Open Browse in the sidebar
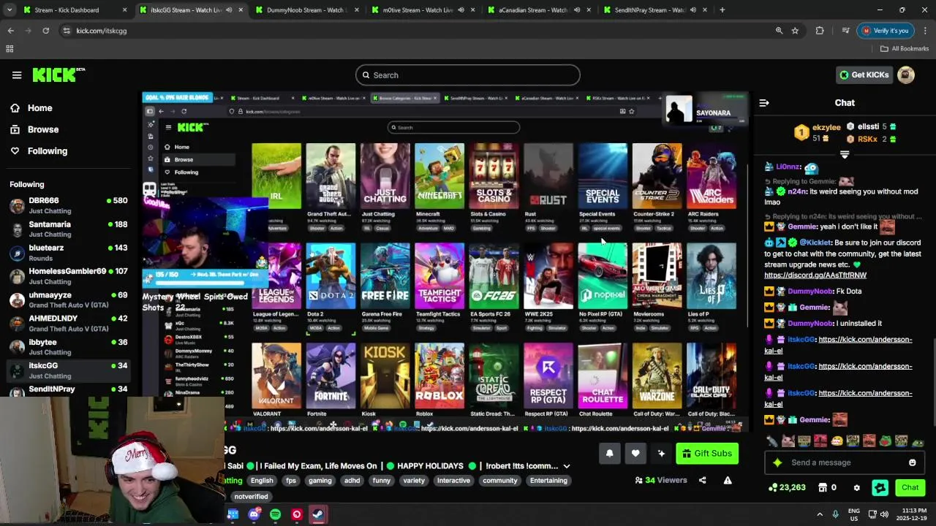The height and width of the screenshot is (526, 936). coord(43,129)
